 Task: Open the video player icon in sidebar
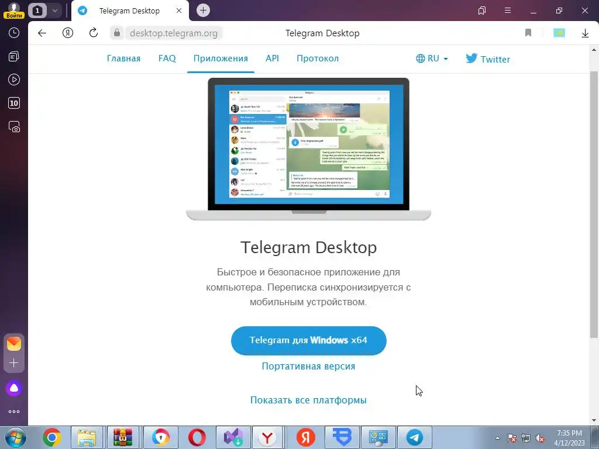point(14,80)
